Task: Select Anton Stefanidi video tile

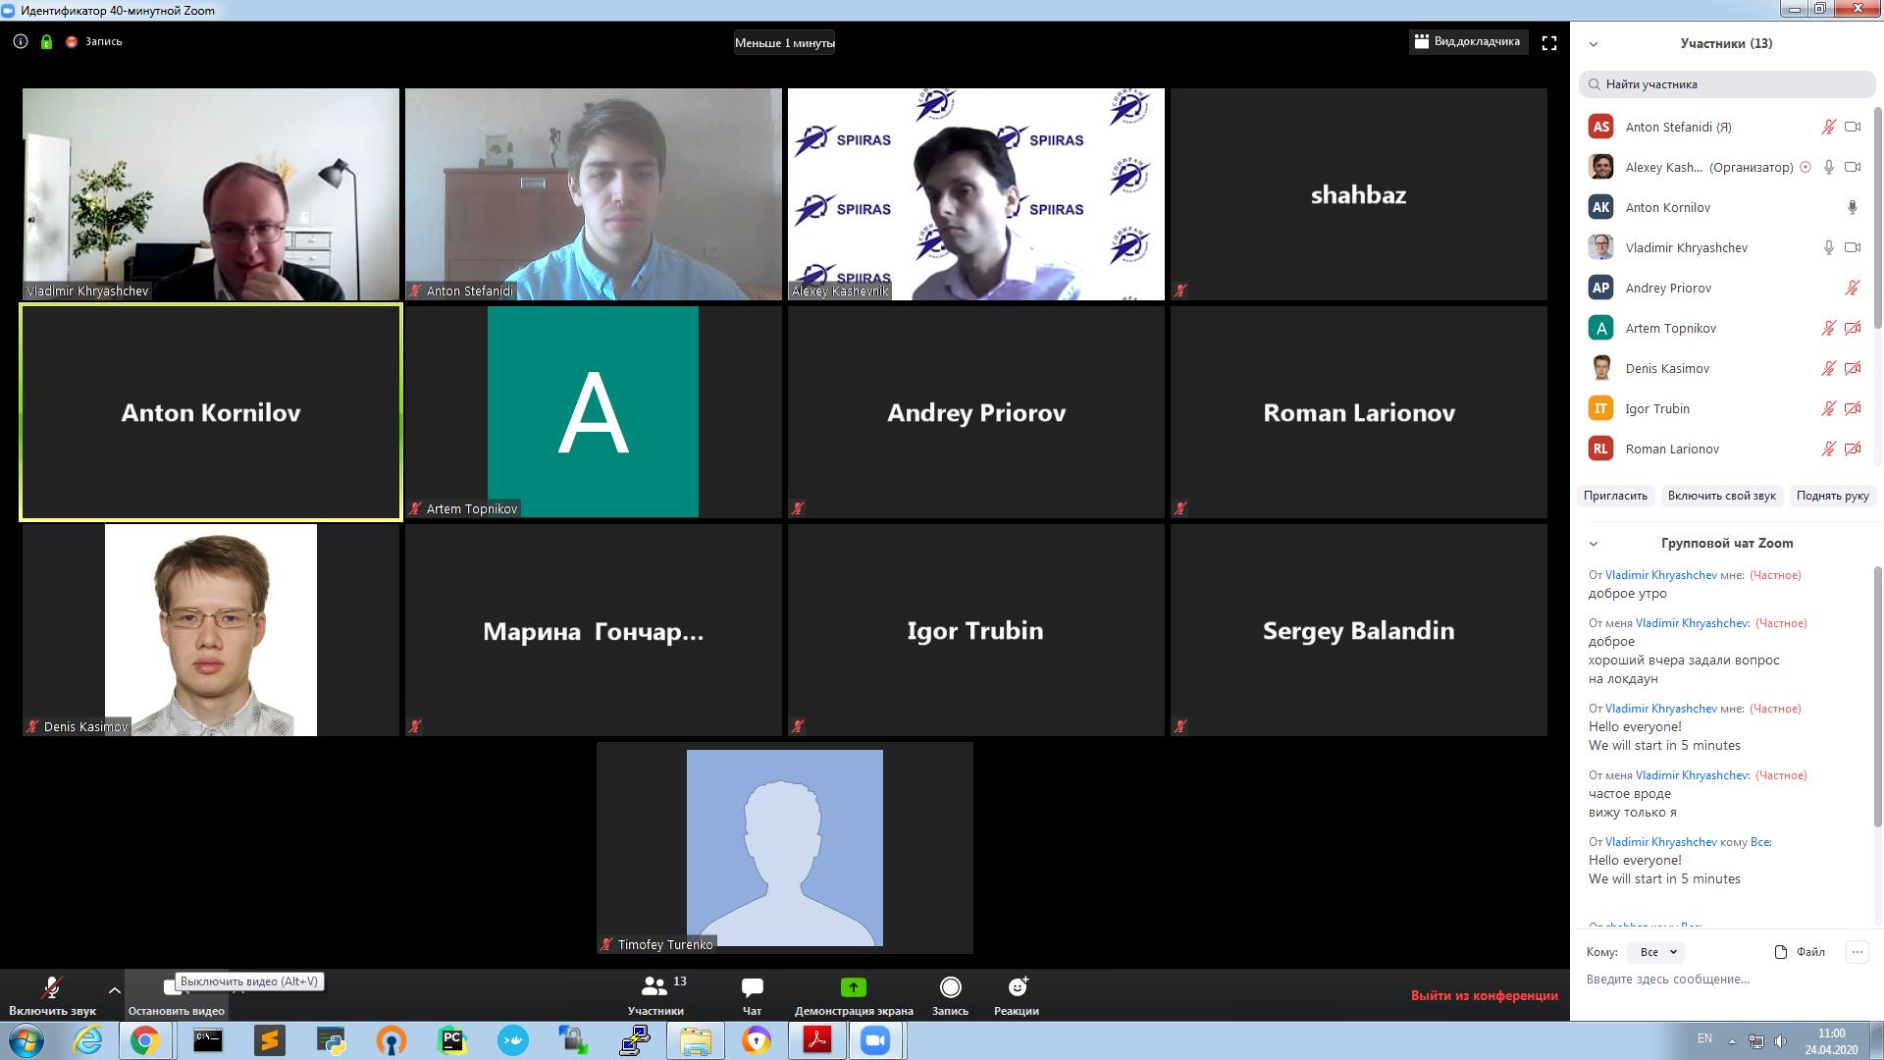Action: pyautogui.click(x=594, y=194)
